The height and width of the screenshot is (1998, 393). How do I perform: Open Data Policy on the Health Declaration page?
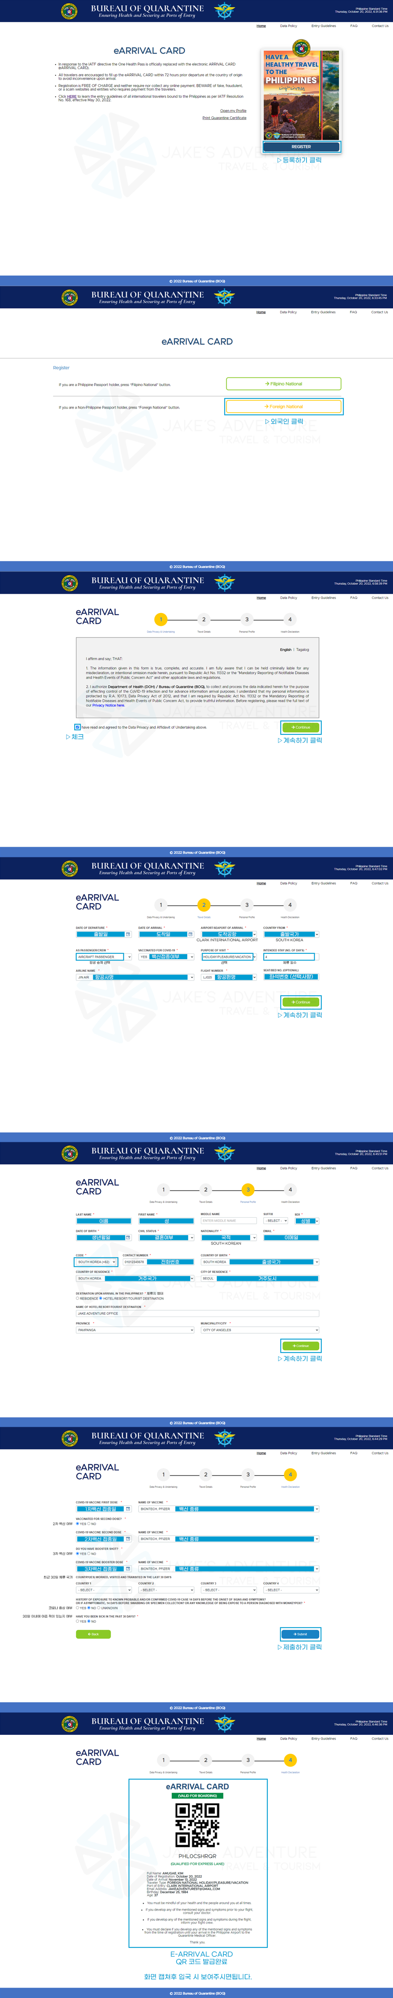click(x=288, y=1454)
